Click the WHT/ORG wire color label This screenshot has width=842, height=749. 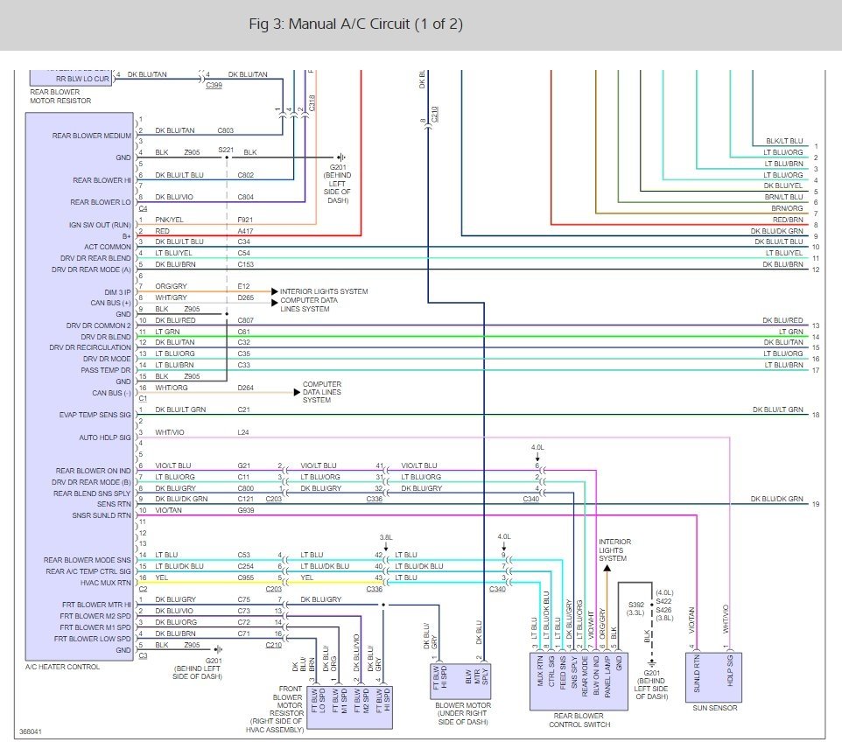172,388
